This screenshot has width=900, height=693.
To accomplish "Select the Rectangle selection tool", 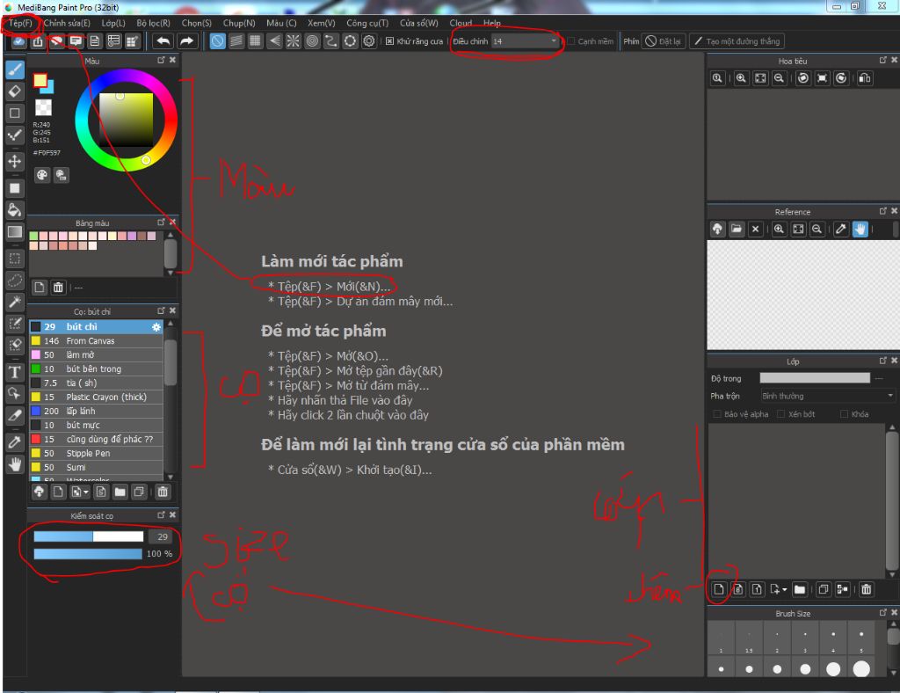I will (x=15, y=259).
